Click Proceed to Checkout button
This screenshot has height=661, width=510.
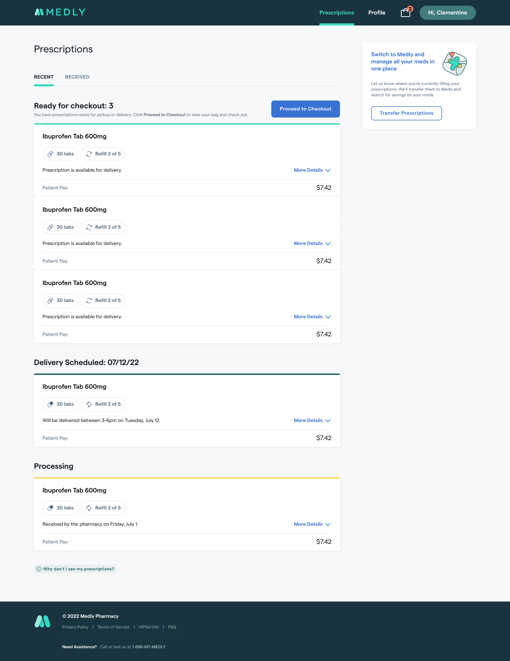(x=305, y=109)
